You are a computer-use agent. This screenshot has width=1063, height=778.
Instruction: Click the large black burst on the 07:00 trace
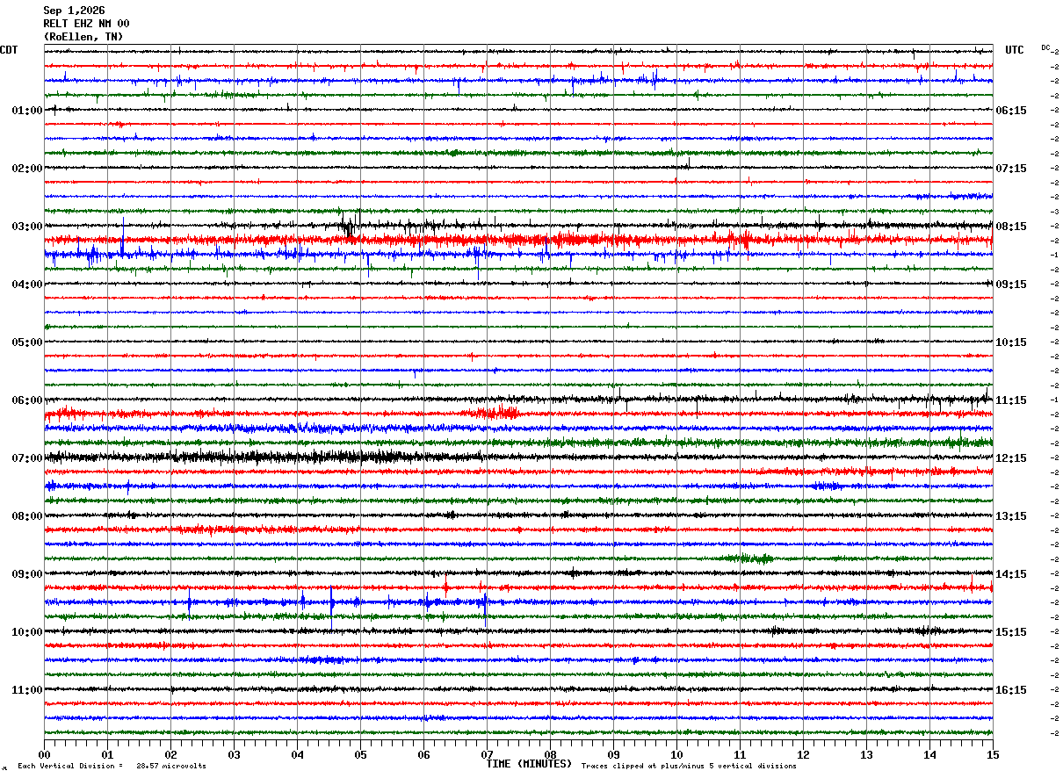tap(264, 457)
